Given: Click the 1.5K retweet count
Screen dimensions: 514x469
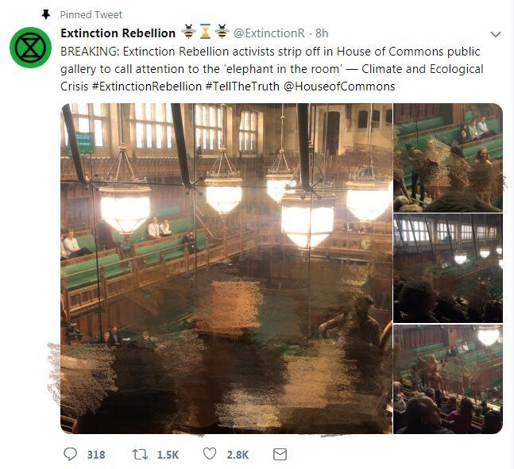Looking at the screenshot, I should [168, 455].
